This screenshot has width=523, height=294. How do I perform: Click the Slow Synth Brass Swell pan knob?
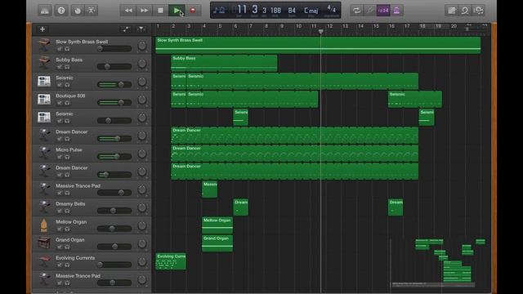click(x=142, y=46)
